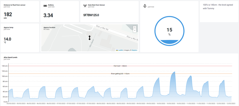
Task: Click the antenna data rate icon
Action: [x=85, y=6]
